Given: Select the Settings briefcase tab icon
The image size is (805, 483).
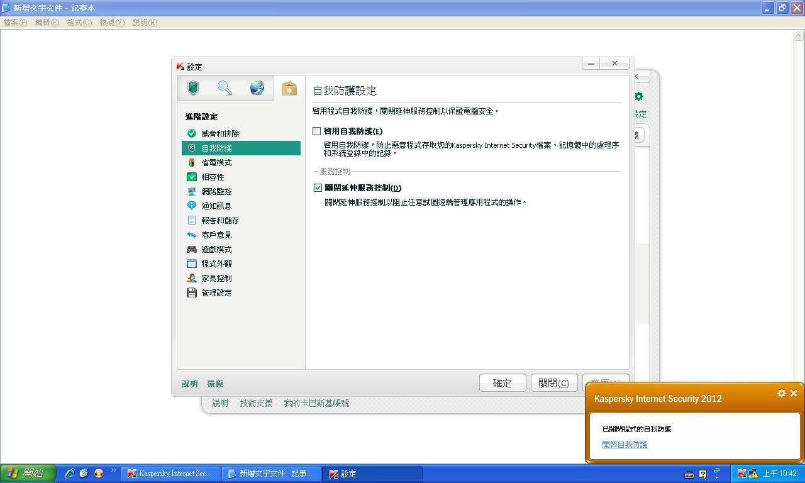Looking at the screenshot, I should [x=289, y=88].
